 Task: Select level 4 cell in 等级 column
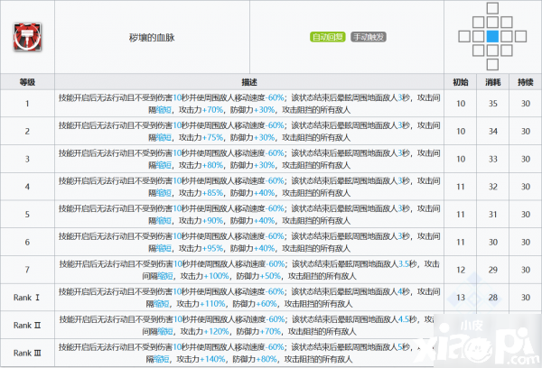click(x=27, y=187)
